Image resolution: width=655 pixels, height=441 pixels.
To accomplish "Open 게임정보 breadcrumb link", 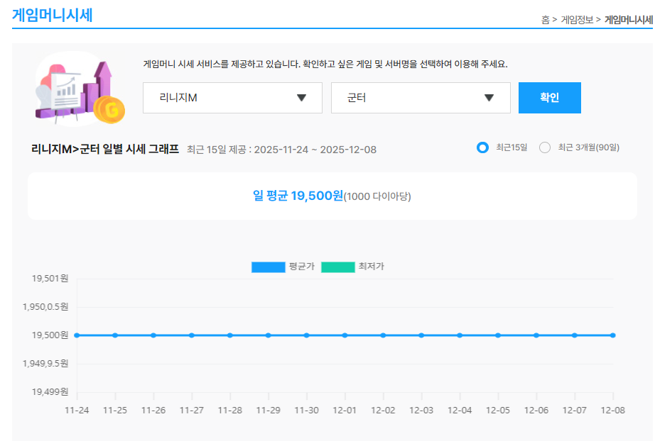I will (x=576, y=20).
